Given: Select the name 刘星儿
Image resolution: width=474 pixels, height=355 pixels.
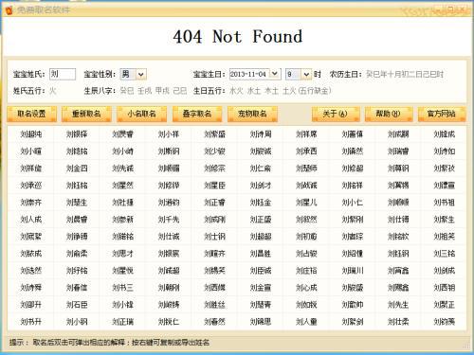Looking at the screenshot, I should point(306,203).
